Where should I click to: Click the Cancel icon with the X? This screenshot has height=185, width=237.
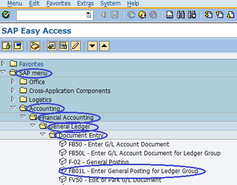point(153,15)
